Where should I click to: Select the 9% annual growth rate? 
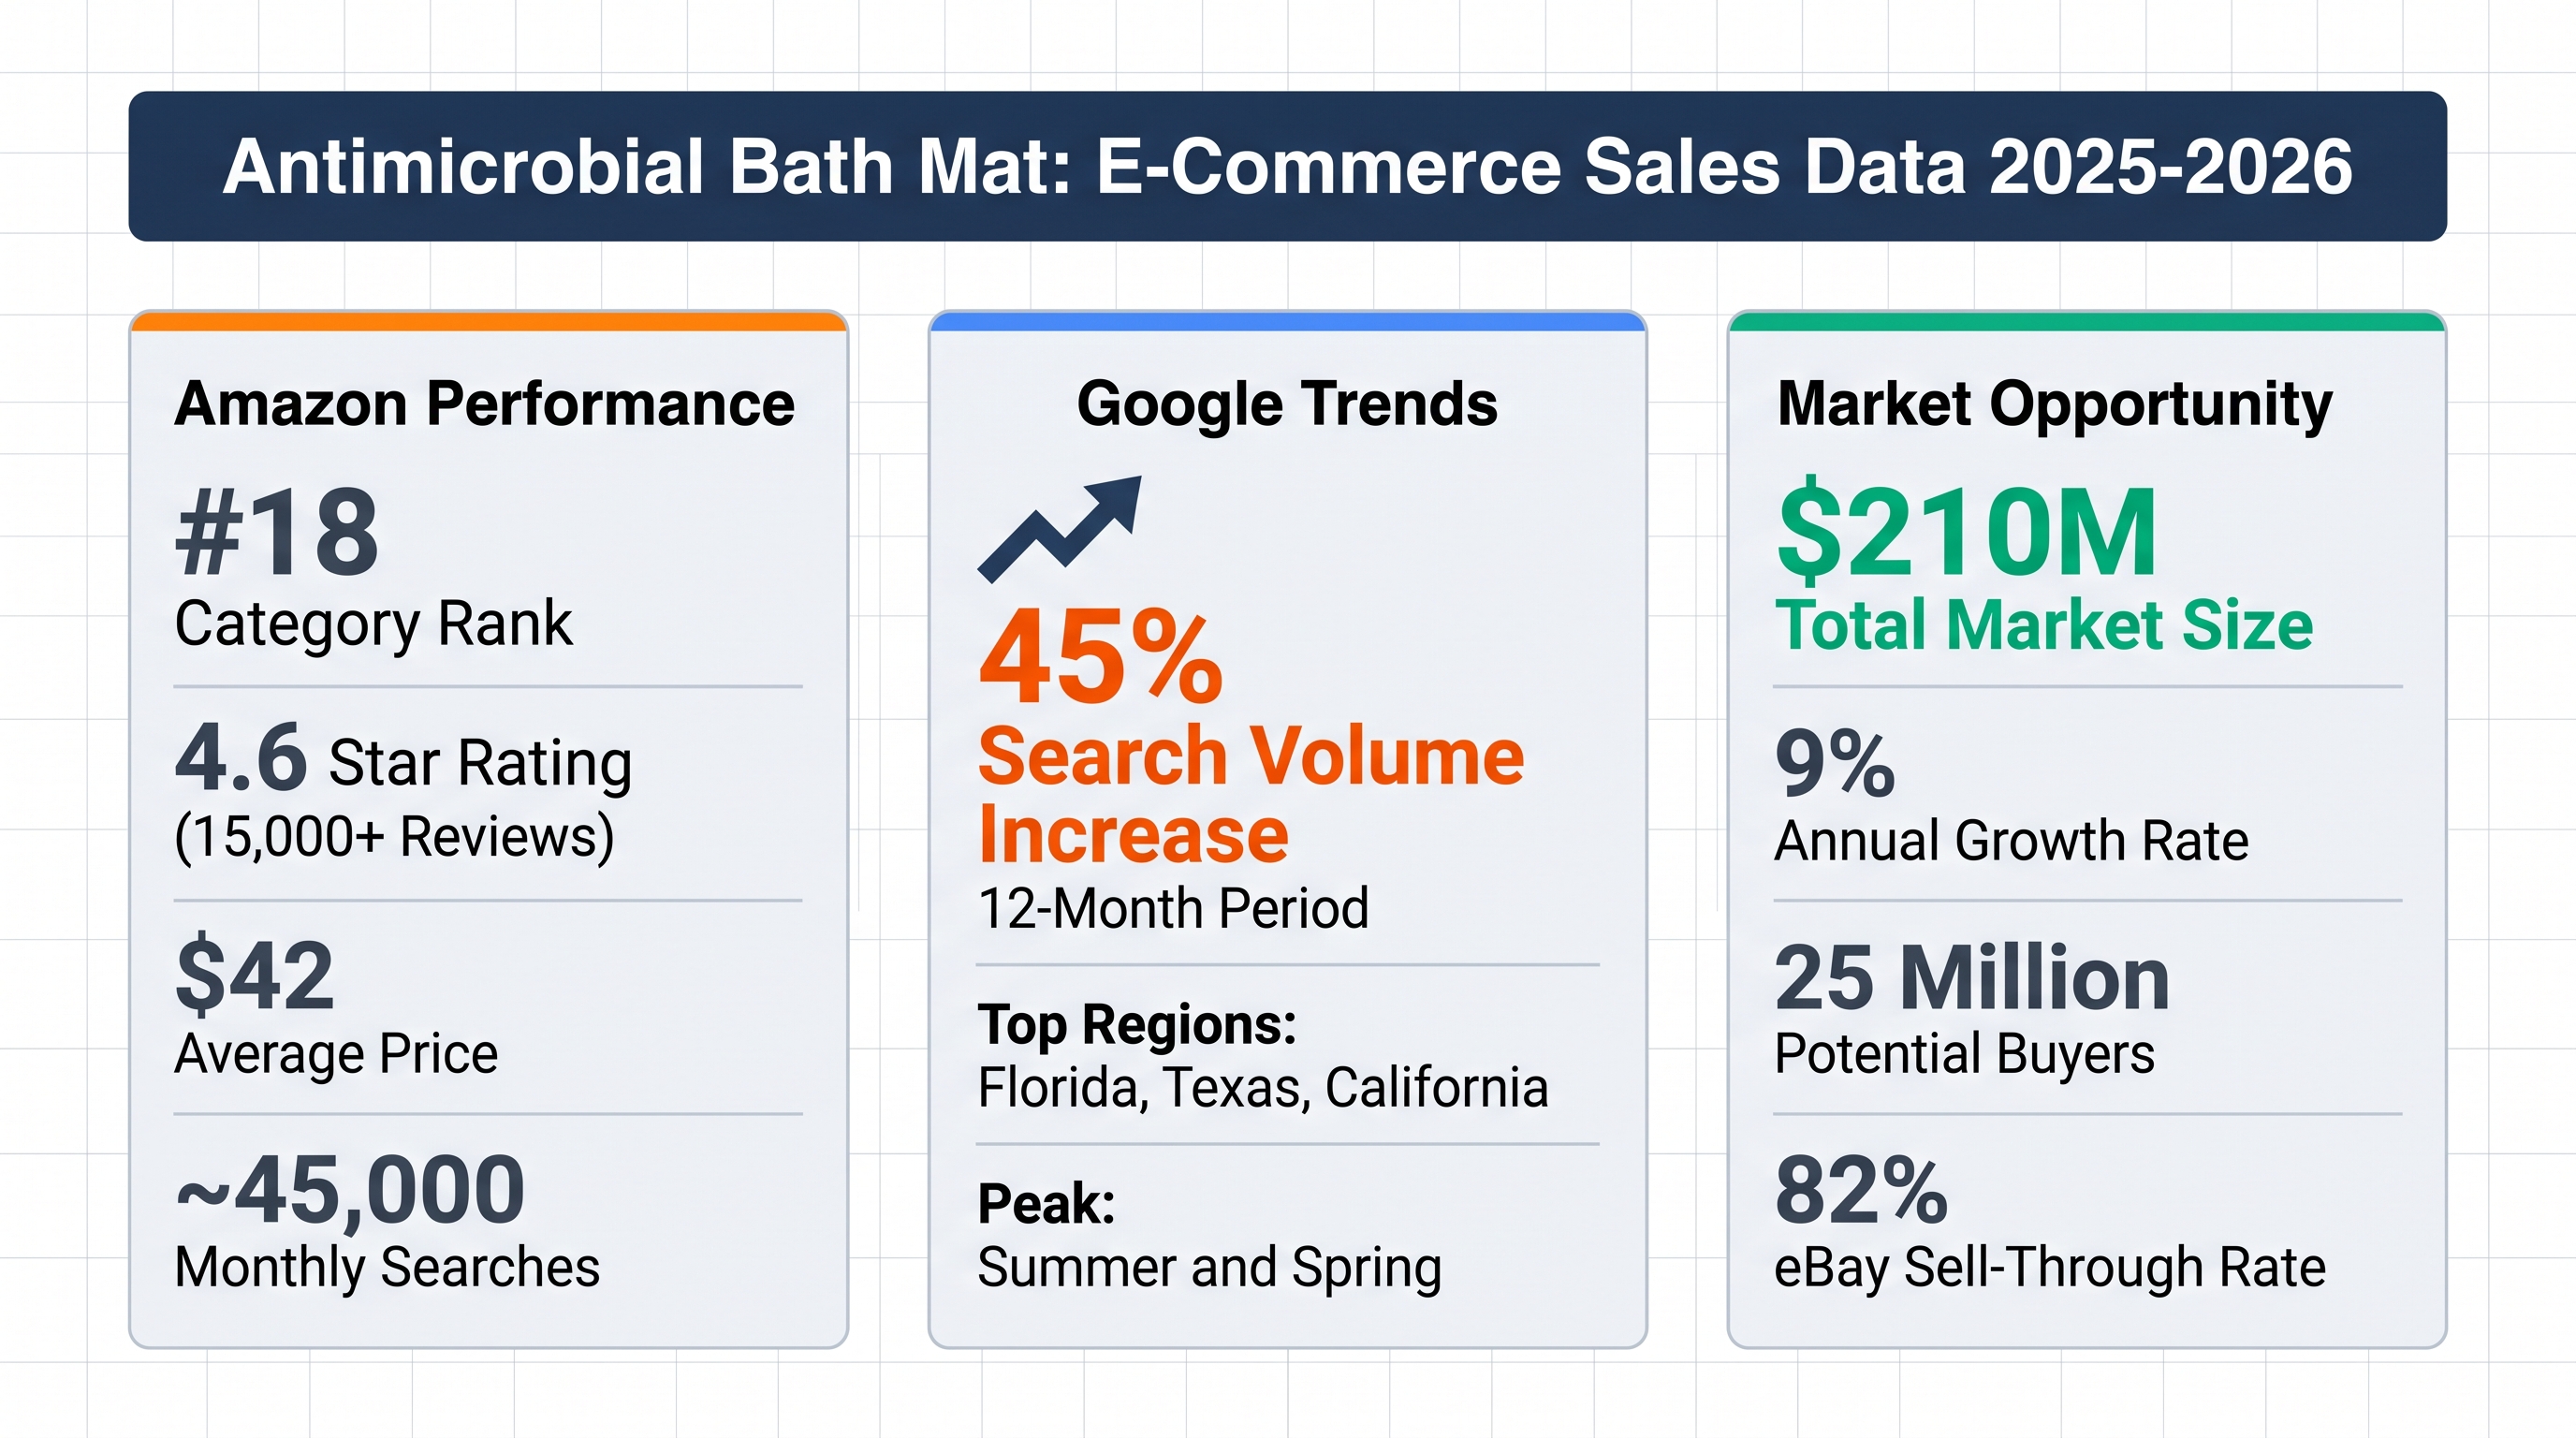(x=1835, y=763)
